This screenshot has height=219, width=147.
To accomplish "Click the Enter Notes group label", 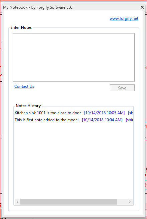I will pos(21,27).
